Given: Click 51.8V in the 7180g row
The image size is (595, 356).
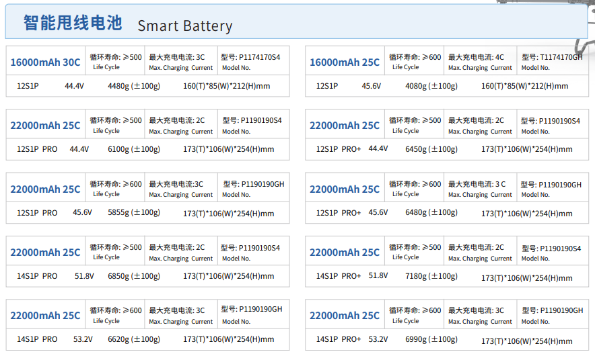Looking at the screenshot, I should (x=378, y=275).
